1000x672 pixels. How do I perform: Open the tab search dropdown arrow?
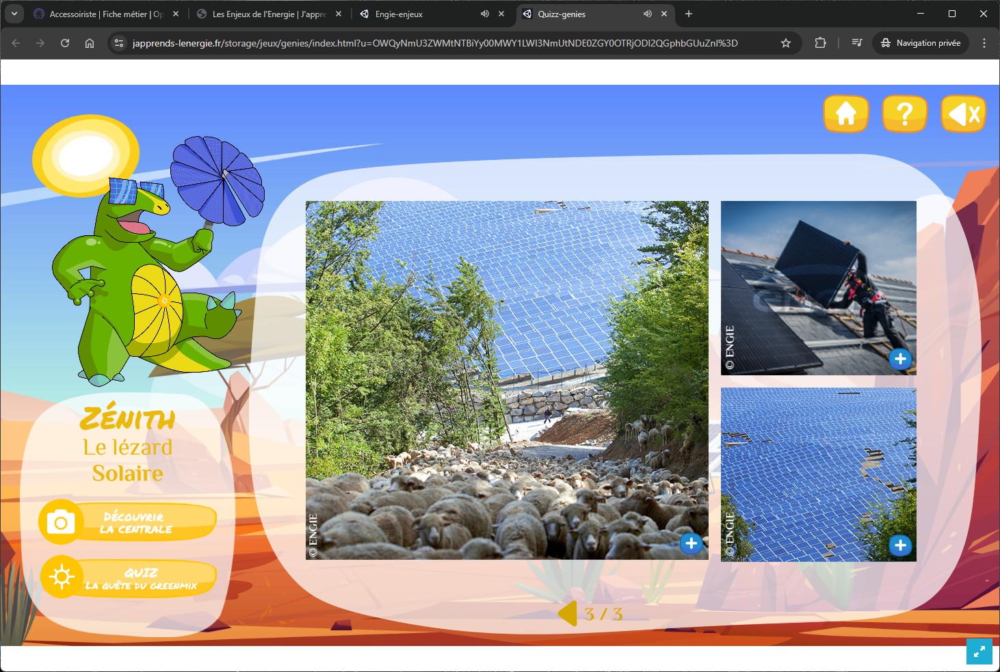point(14,14)
